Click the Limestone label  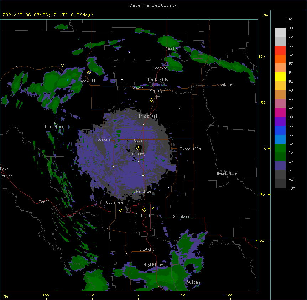[x=54, y=127]
